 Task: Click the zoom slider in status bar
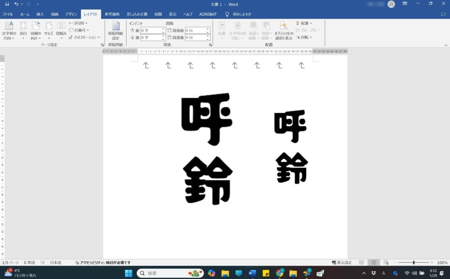click(x=414, y=262)
